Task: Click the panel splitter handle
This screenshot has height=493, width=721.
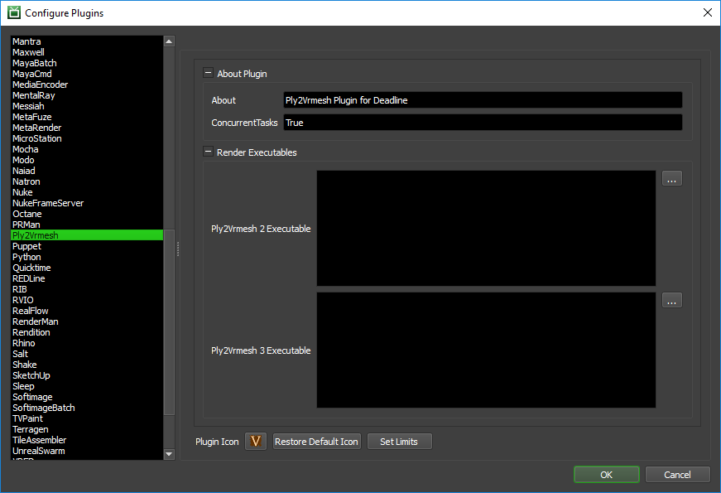Action: [178, 249]
